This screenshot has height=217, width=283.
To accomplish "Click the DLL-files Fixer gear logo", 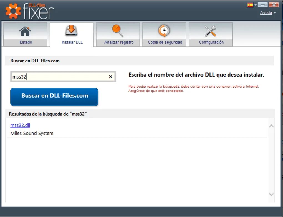I will coord(13,11).
